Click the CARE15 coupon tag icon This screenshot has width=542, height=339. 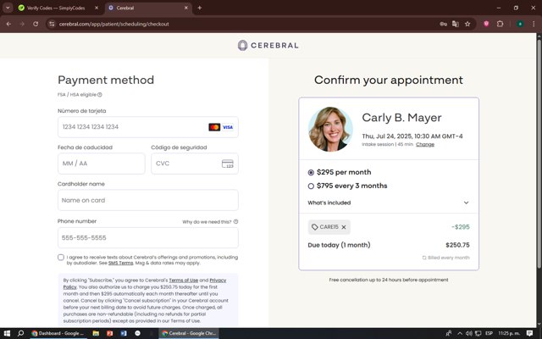(x=314, y=227)
